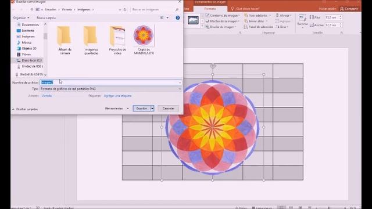Open Diseño de imagen dropdown
Screen dimensions: 372x209
click(221, 27)
